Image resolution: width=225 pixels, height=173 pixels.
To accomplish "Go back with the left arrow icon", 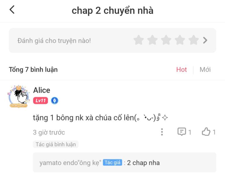I will [12, 10].
